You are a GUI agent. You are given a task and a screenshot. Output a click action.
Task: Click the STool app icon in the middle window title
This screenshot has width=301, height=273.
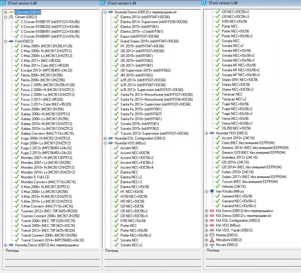pos(103,3)
